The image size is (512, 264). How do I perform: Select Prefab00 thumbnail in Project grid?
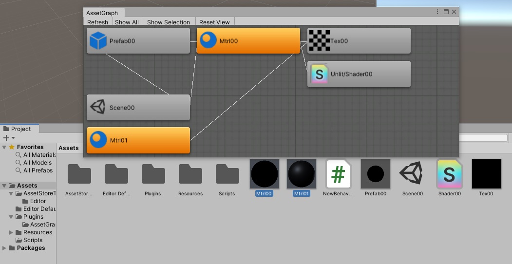point(376,174)
